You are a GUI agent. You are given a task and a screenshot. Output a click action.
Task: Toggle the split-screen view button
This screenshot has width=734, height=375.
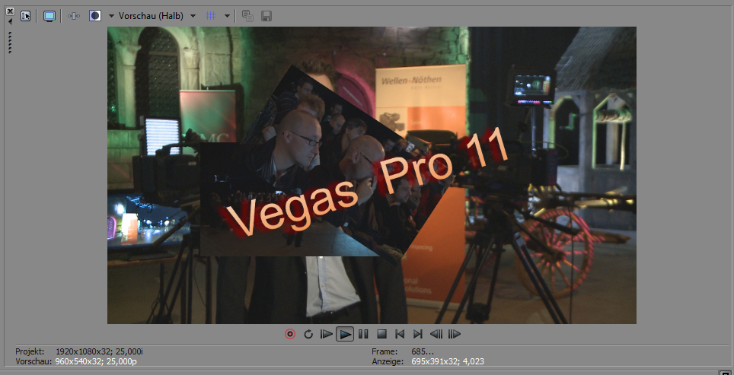(95, 15)
